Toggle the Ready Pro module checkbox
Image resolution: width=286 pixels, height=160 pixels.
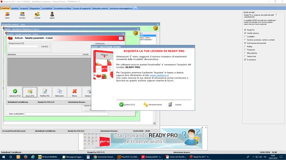point(245,30)
